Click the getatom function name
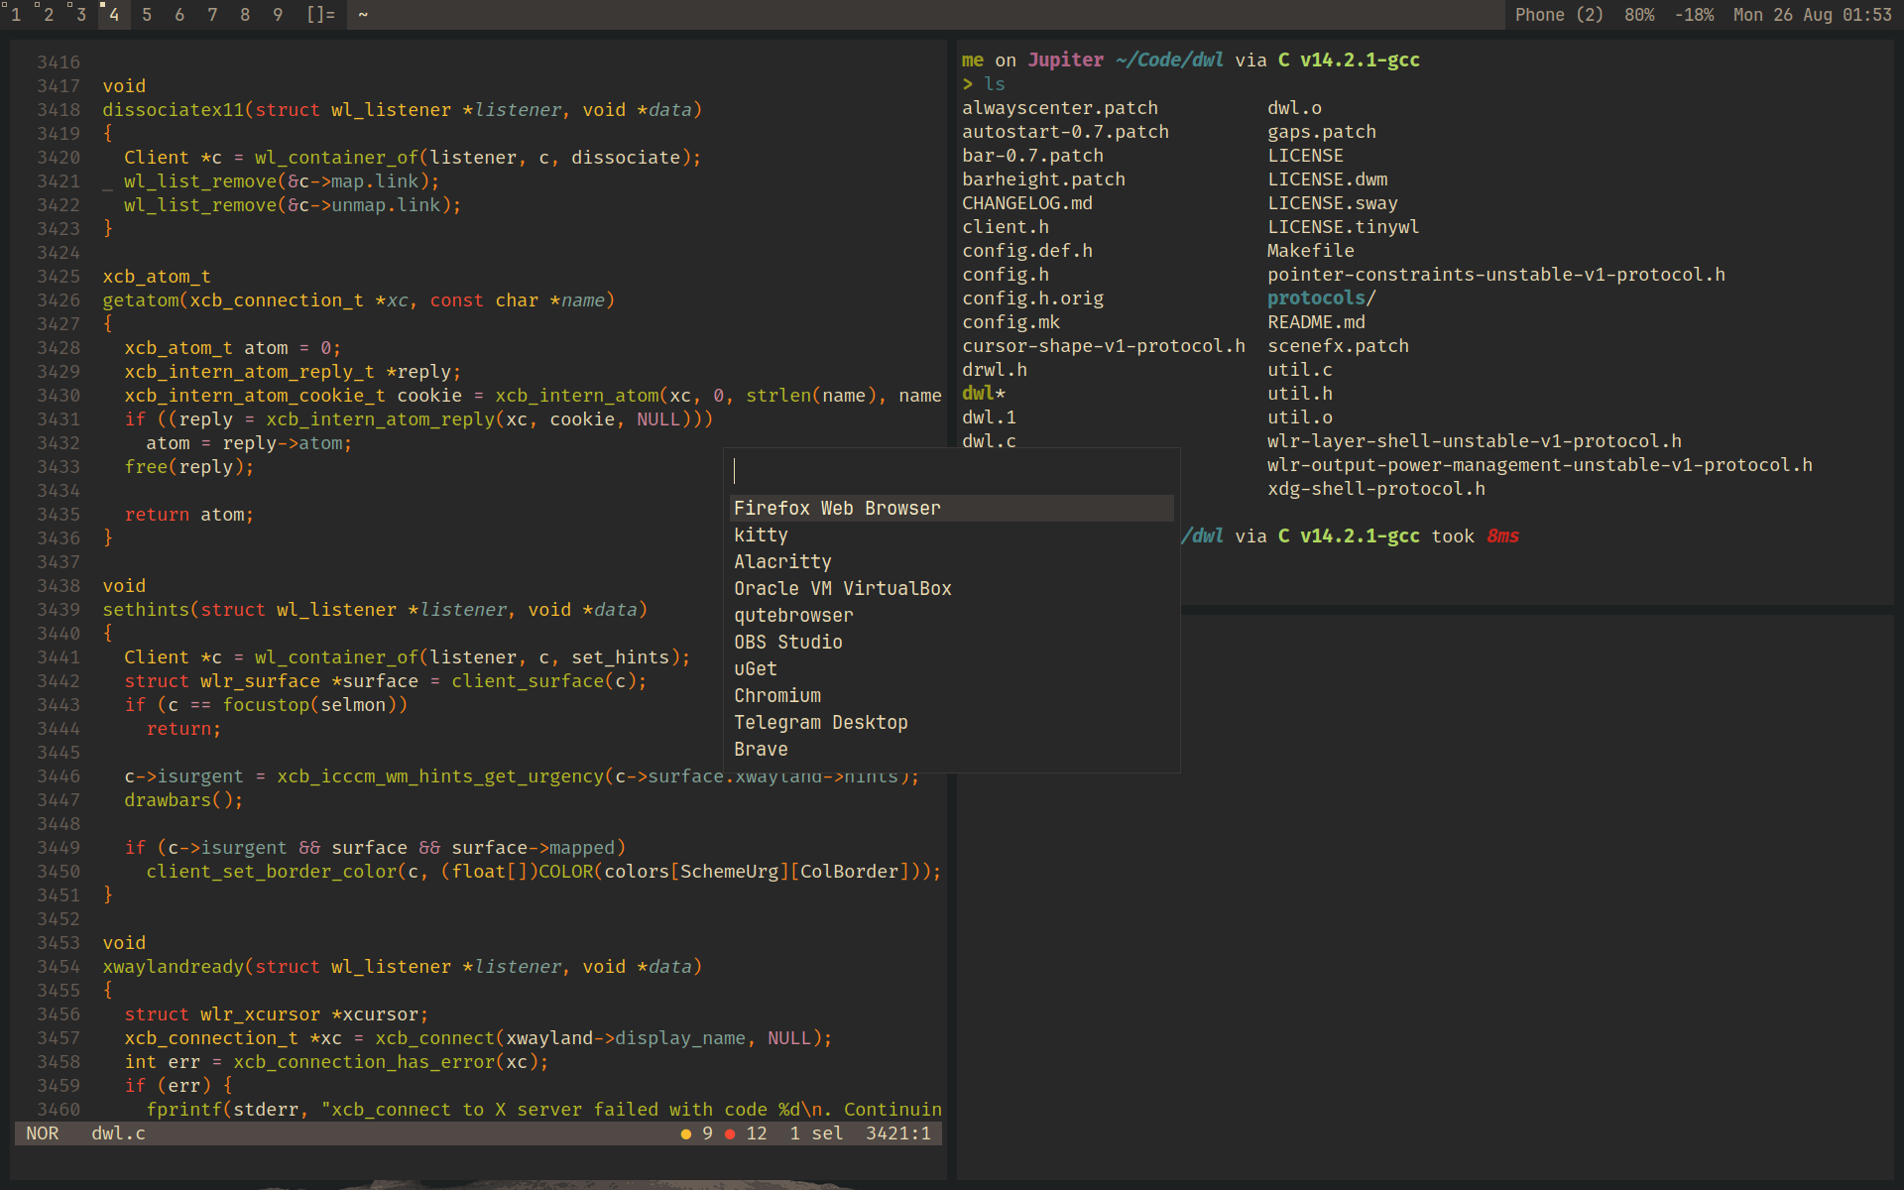 pyautogui.click(x=141, y=300)
